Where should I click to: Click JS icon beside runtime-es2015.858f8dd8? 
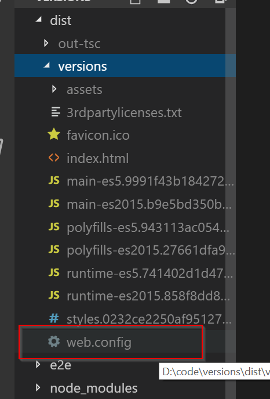click(54, 295)
